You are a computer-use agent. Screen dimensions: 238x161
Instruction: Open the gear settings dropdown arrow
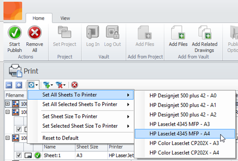(x=37, y=85)
